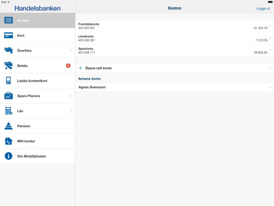Tap the plus icon for new account
Screen dimensions: 274x206
pyautogui.click(x=80, y=68)
